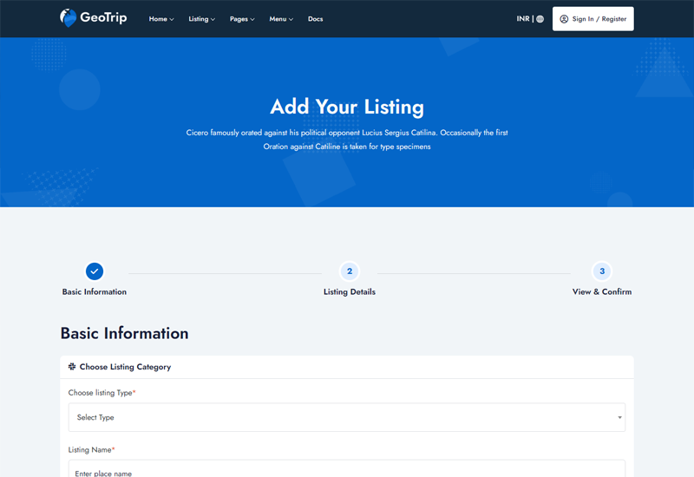Click the Sign In / Register button
Viewport: 694px width, 477px height.
(593, 18)
